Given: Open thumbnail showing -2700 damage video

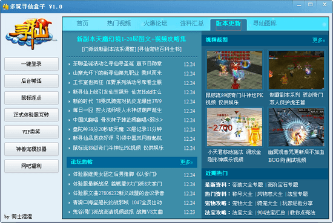Looking at the screenshot, I should coord(234,127).
